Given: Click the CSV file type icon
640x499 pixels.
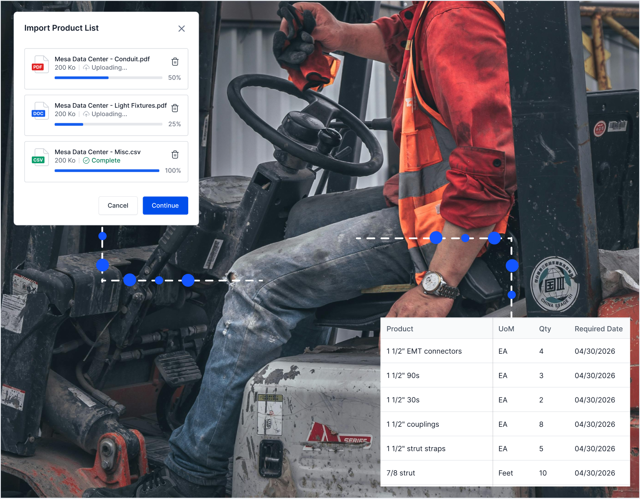Looking at the screenshot, I should pos(40,157).
